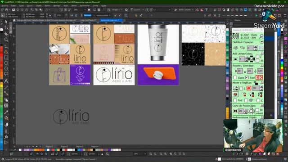Click the Home icon on the document tab bar
288x162 pixels.
click(x=14, y=20)
